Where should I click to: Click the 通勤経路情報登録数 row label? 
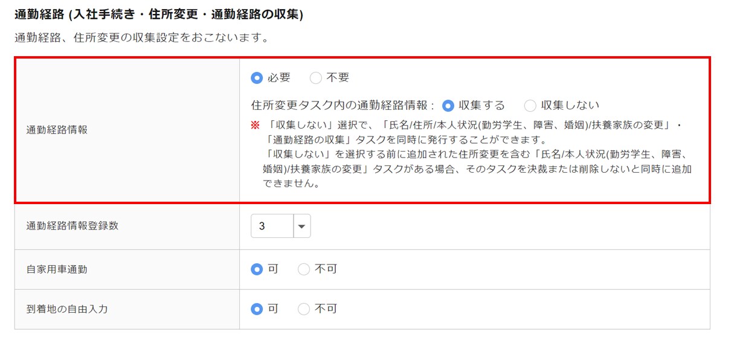(72, 226)
